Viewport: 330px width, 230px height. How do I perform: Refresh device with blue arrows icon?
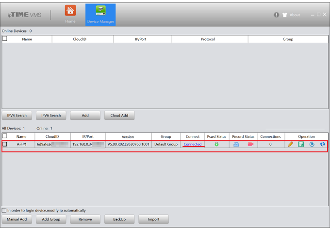[322, 144]
